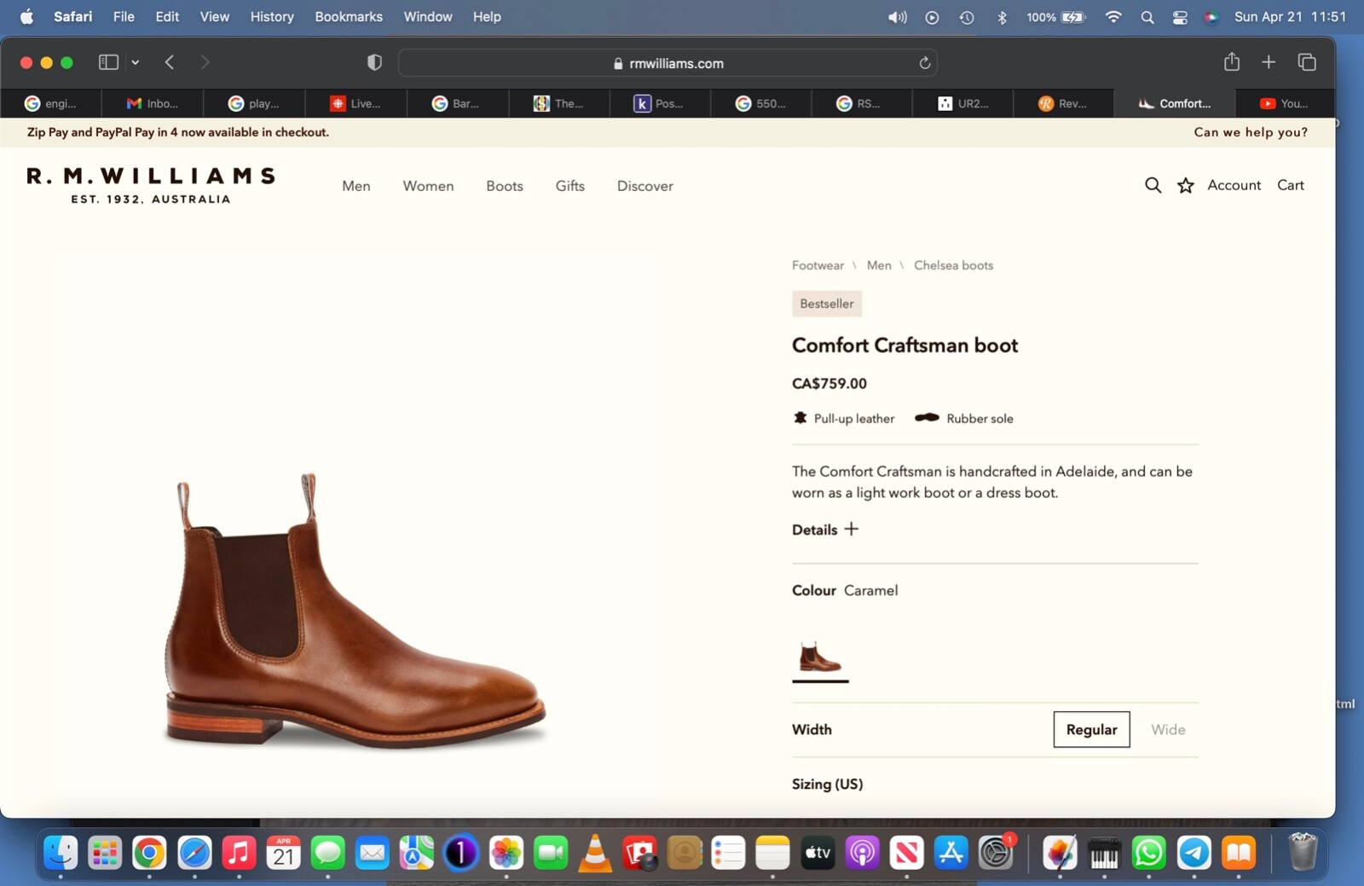Image resolution: width=1364 pixels, height=886 pixels.
Task: Open Men navigation menu
Action: tap(356, 186)
